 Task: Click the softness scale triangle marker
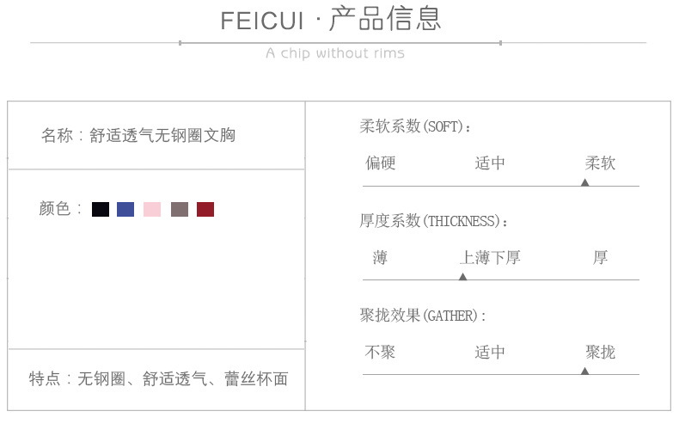[584, 182]
